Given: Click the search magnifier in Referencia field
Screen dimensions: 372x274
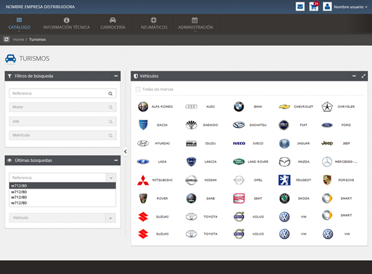Looking at the screenshot, I should tap(110, 94).
